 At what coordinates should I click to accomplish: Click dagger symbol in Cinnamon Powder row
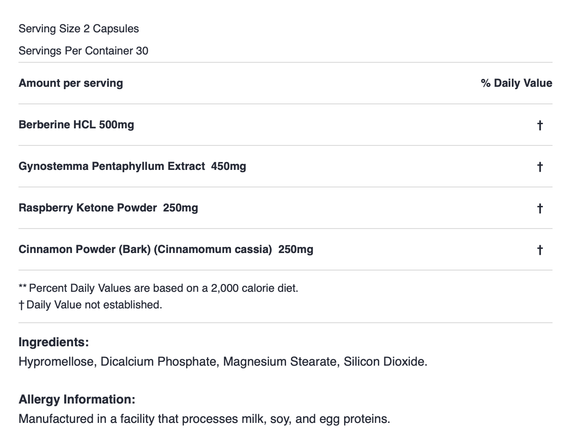[540, 250]
